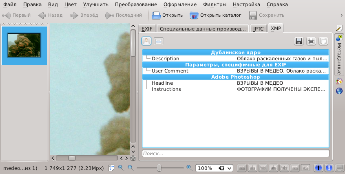Save the metadata to a file
The height and width of the screenshot is (174, 345).
pos(299,41)
